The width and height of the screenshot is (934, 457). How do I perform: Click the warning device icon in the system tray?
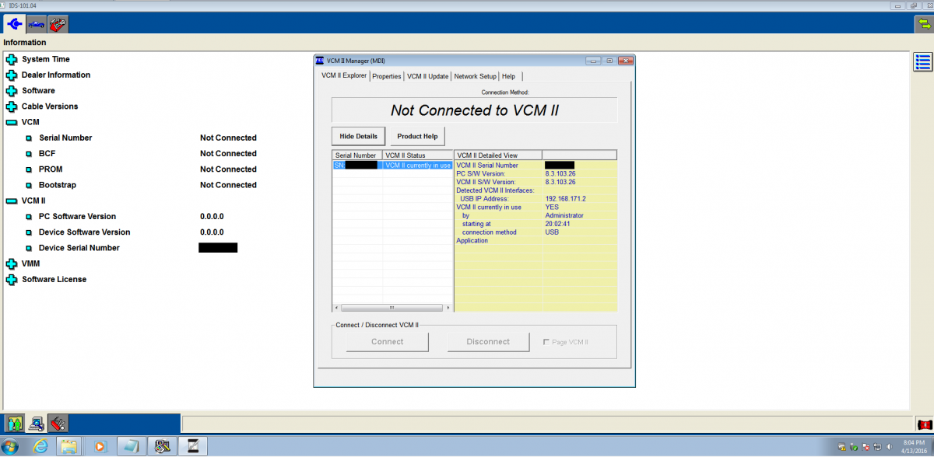843,447
